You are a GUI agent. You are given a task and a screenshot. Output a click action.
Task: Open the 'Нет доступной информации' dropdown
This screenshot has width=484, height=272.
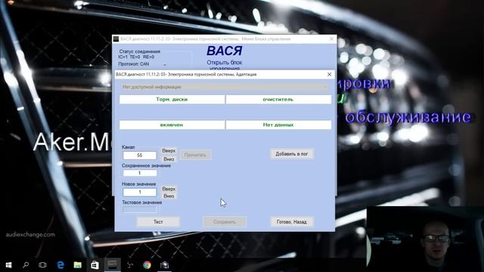coord(225,87)
